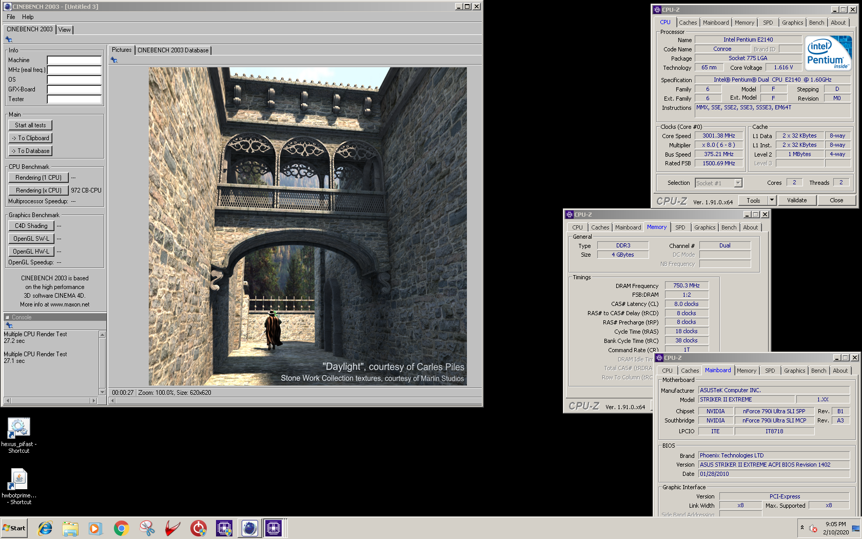Click the Intel Pentium inside logo
The image size is (862, 539).
coord(828,53)
